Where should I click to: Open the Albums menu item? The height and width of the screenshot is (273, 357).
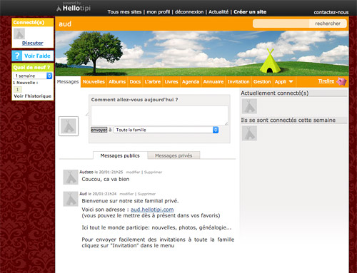click(117, 82)
